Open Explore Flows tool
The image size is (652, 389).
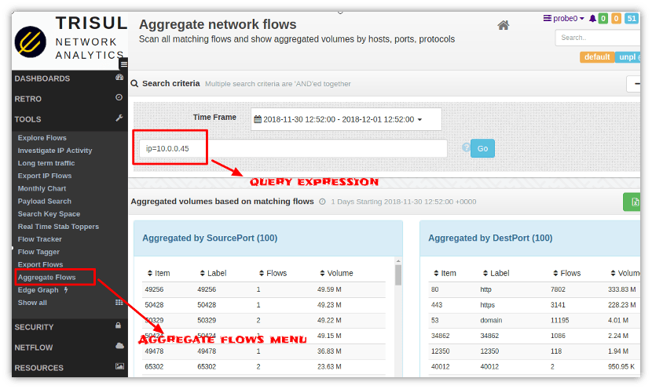(x=42, y=138)
